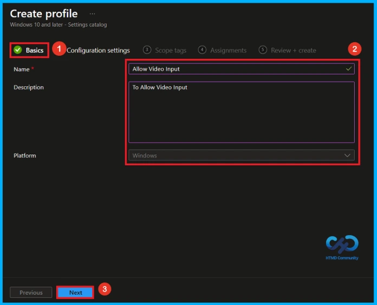Select the Basics tab
The width and height of the screenshot is (377, 305).
(x=29, y=50)
